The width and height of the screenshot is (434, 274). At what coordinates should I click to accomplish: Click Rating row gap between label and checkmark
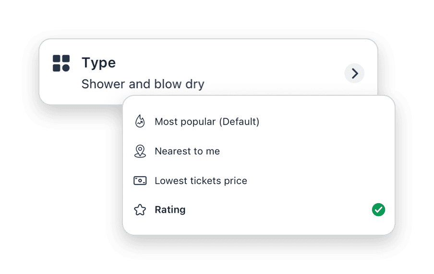[x=278, y=210]
